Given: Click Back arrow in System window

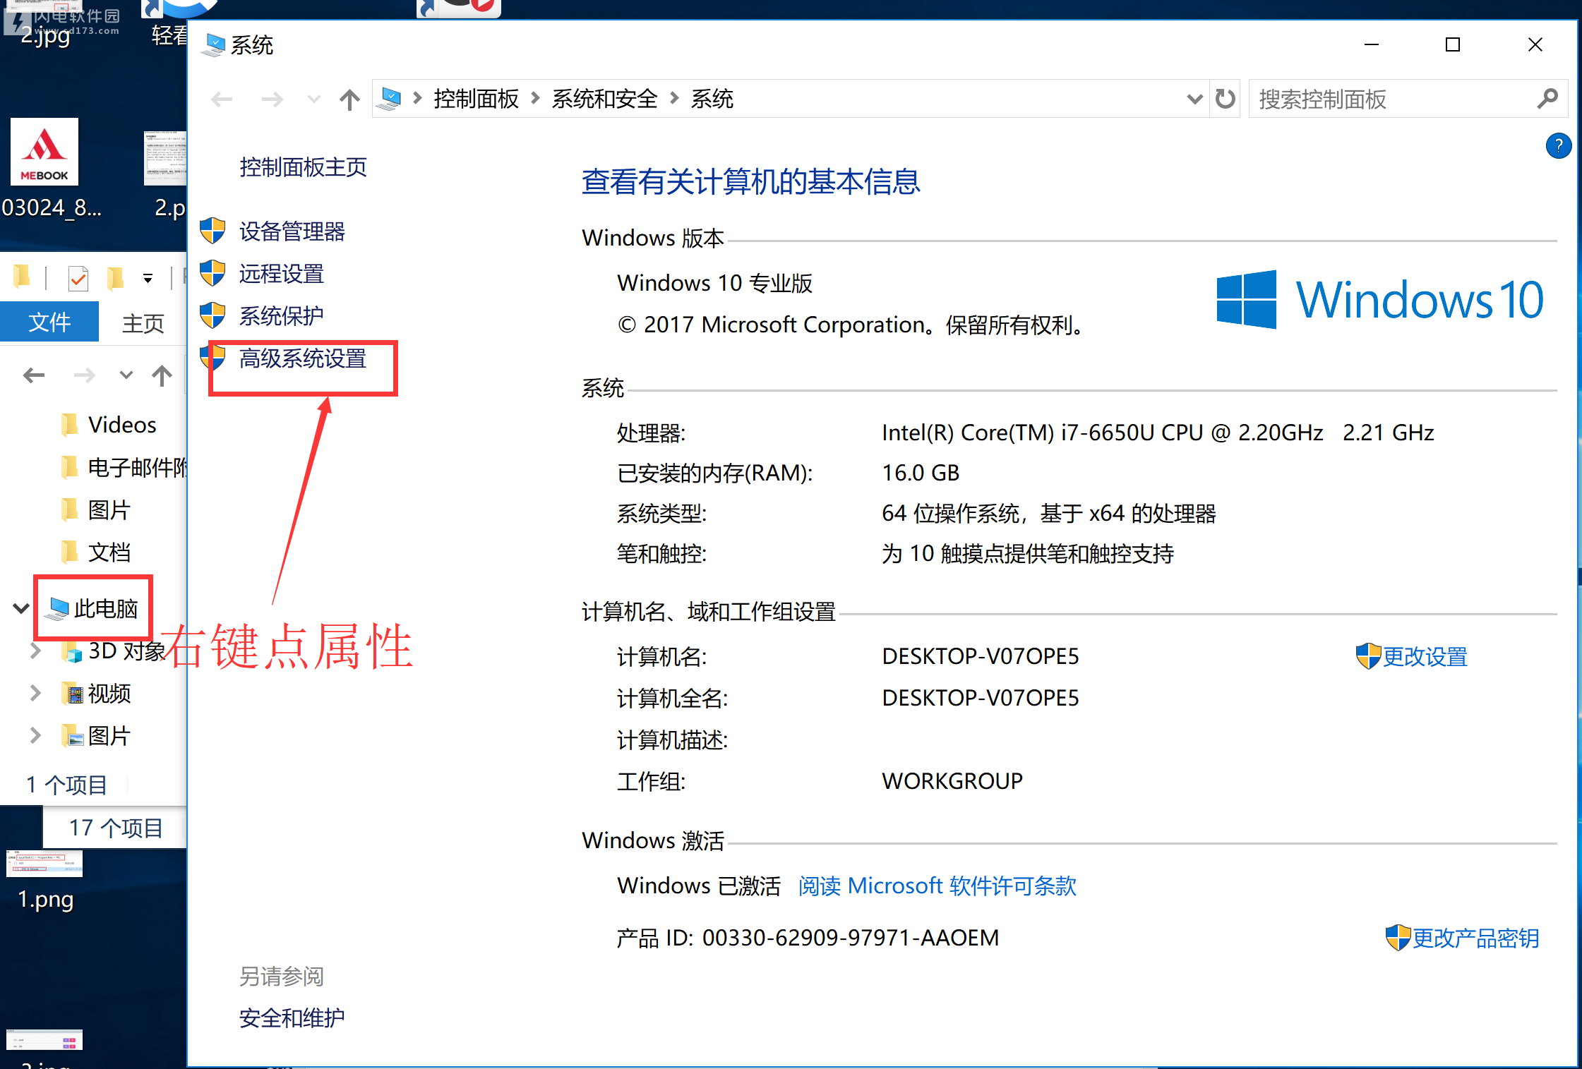Looking at the screenshot, I should click(222, 99).
